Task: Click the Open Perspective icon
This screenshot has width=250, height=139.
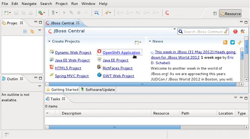Action: pyautogui.click(x=215, y=13)
